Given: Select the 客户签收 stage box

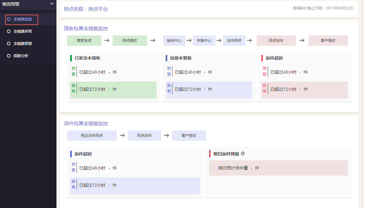Looking at the screenshot, I should [189, 136].
